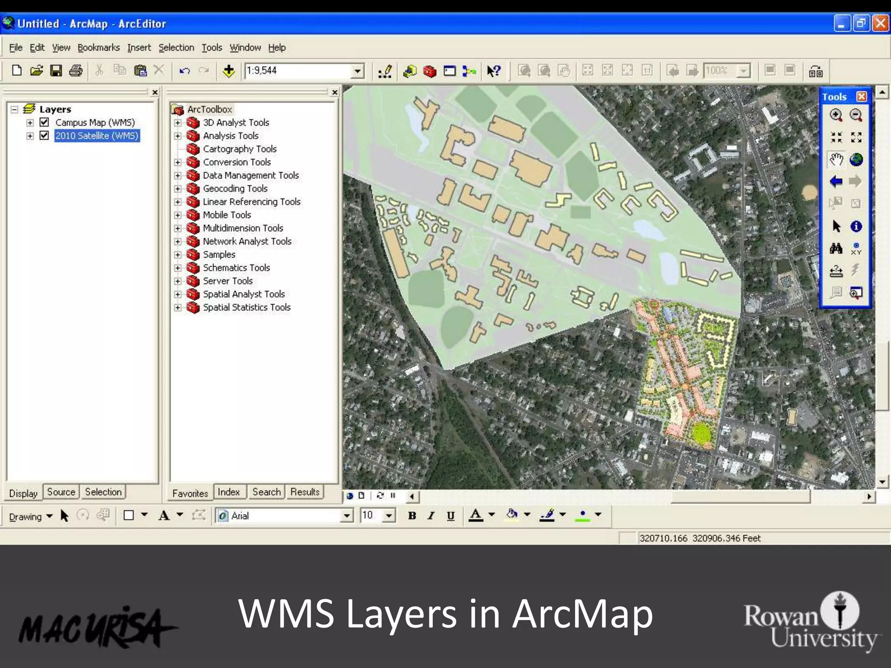Screen dimensions: 891x668
Task: Open the font size dropdown
Action: [x=389, y=516]
